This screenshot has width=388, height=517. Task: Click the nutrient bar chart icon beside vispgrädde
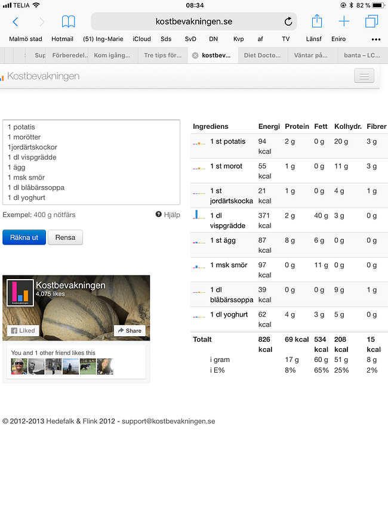(198, 215)
